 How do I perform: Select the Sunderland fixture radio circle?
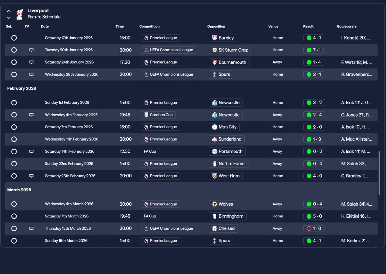(x=14, y=139)
